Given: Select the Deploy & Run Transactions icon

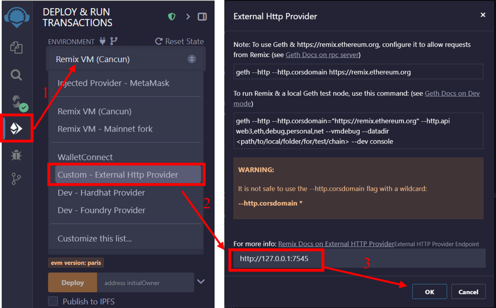Looking at the screenshot, I should (x=16, y=128).
